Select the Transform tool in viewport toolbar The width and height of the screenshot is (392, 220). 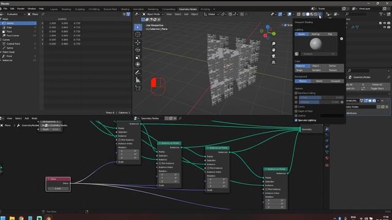coord(138,64)
